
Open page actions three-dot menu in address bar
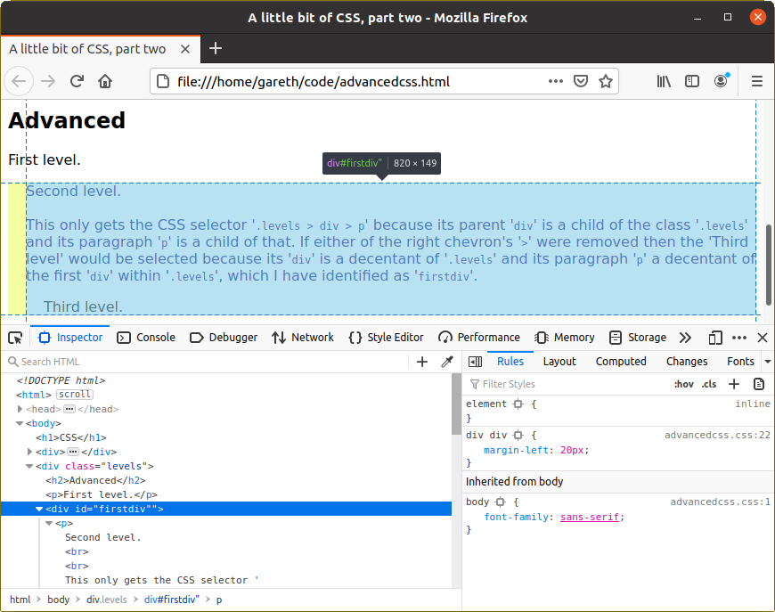coord(556,81)
